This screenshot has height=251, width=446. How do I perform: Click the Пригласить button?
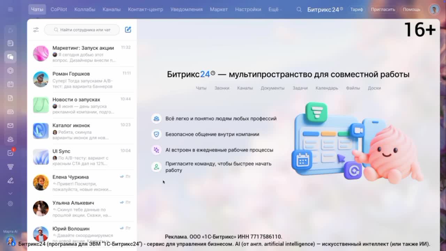coord(383,9)
